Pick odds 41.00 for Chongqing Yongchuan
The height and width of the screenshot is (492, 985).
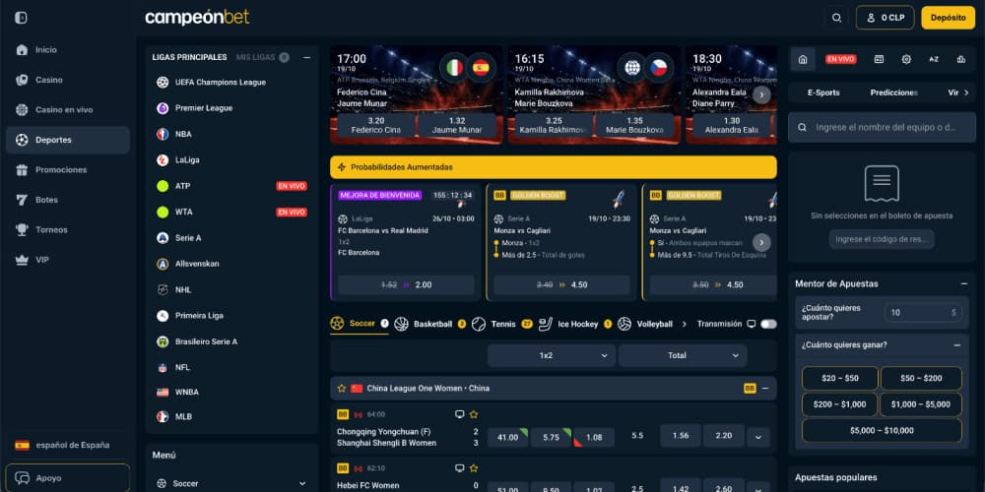(507, 437)
